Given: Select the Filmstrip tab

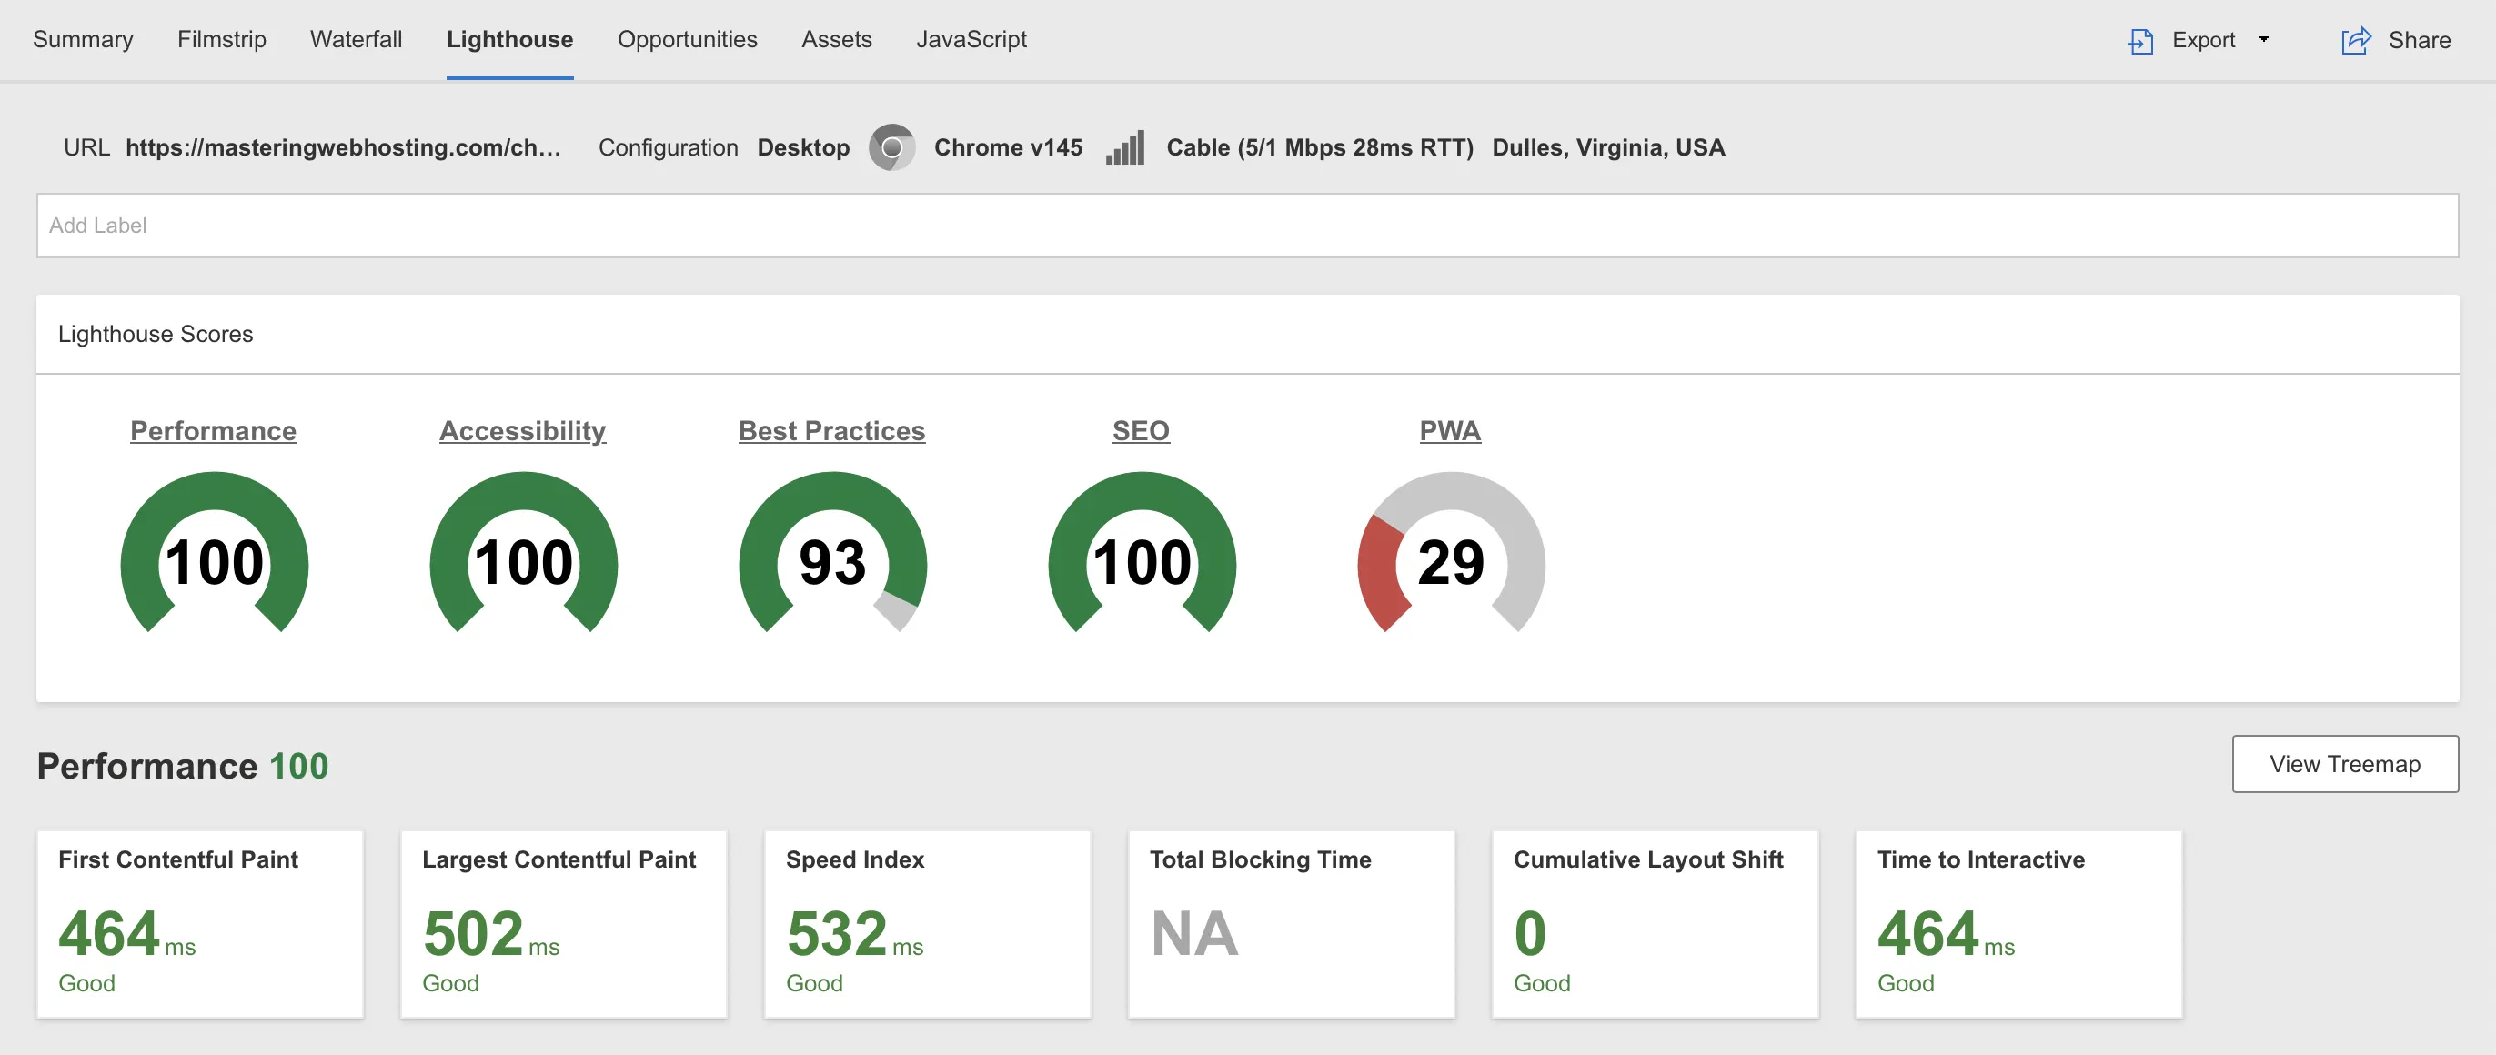Looking at the screenshot, I should 222,40.
